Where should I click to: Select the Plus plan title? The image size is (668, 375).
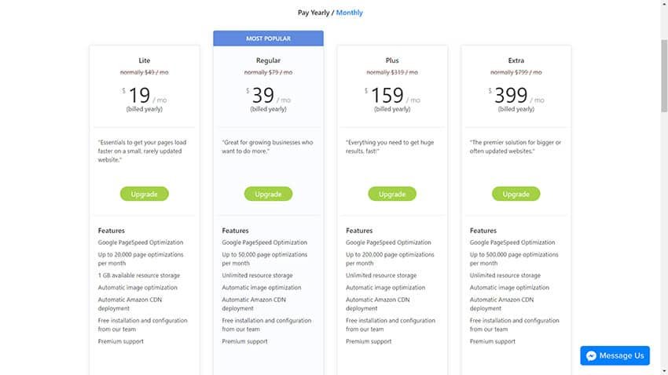(x=392, y=60)
